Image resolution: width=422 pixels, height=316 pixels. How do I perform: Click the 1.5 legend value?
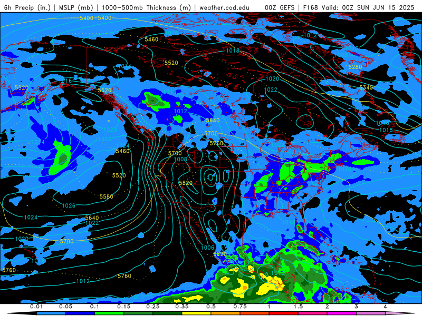point(298,307)
